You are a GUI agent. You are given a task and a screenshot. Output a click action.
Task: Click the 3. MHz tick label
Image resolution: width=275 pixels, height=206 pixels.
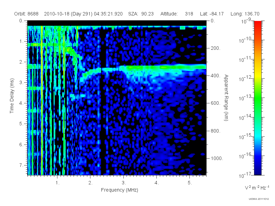pyautogui.click(x=124, y=183)
